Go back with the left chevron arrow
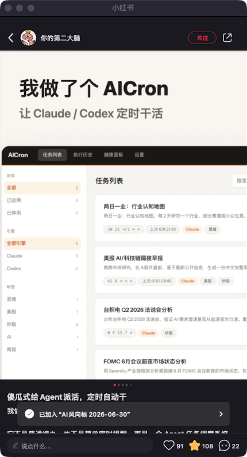This screenshot has width=247, height=457. coord(11,38)
